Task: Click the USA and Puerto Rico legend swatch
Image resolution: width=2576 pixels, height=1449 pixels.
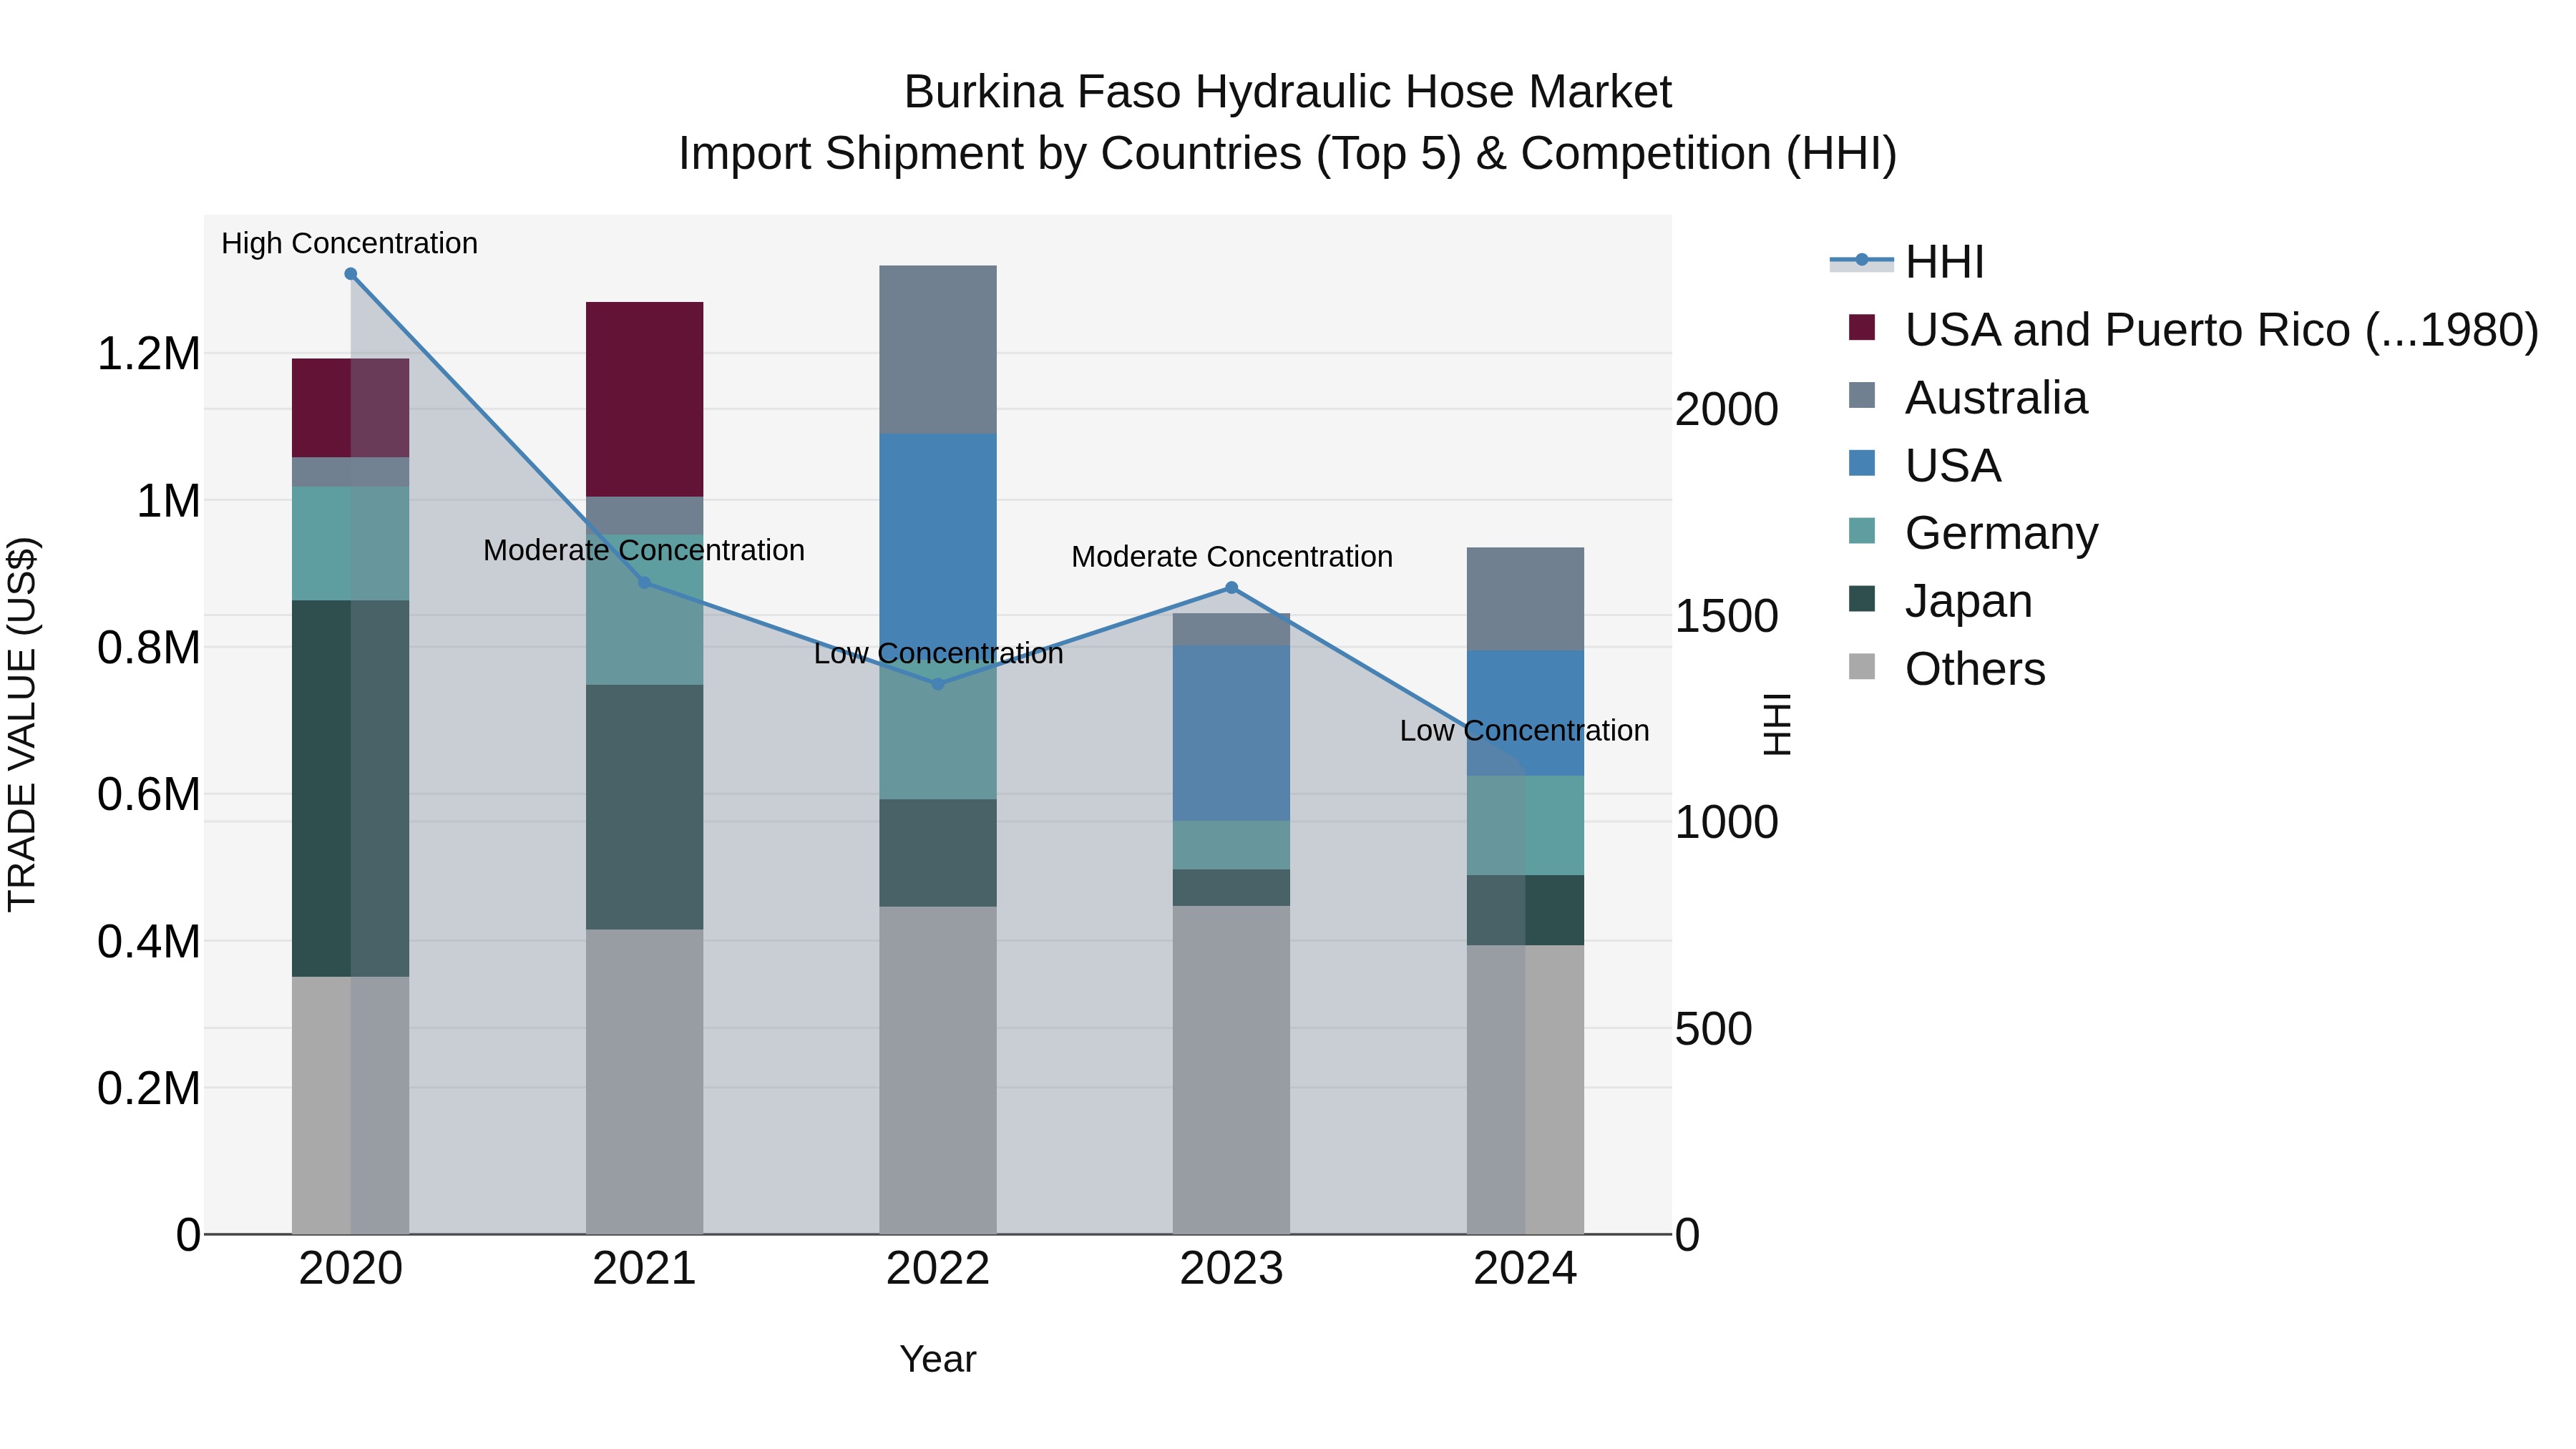Action: (1862, 327)
